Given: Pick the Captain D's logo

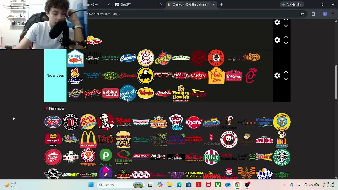Looking at the screenshot, I should pos(75,58).
